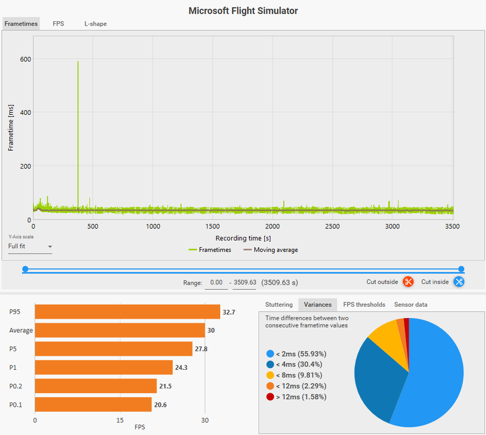This screenshot has height=435, width=486.
Task: Open the FPS tab
Action: (x=58, y=23)
